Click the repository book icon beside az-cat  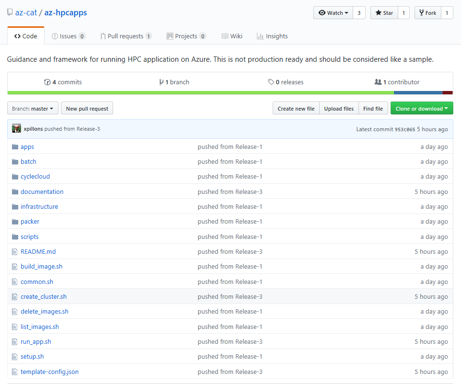[x=10, y=12]
